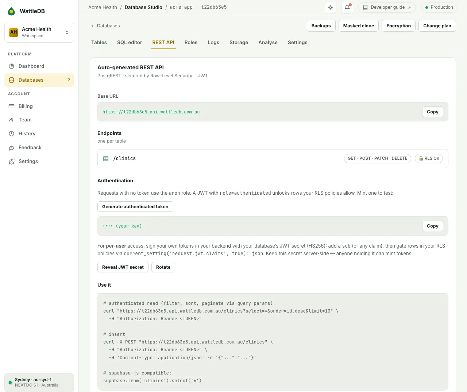467x392 pixels.
Task: Click the History clock icon
Action: pos(12,133)
